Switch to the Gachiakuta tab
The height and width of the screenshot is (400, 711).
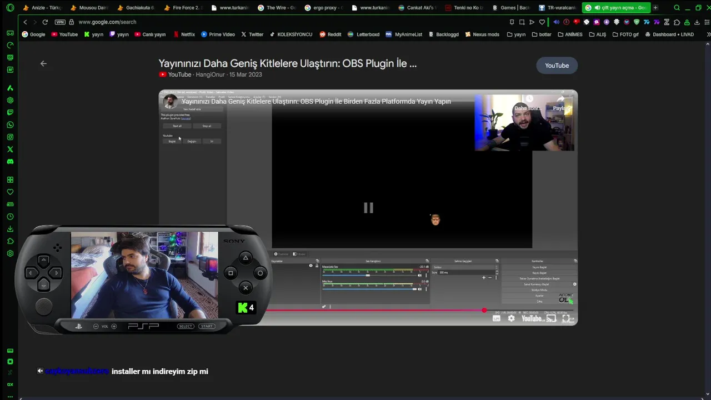pos(136,8)
